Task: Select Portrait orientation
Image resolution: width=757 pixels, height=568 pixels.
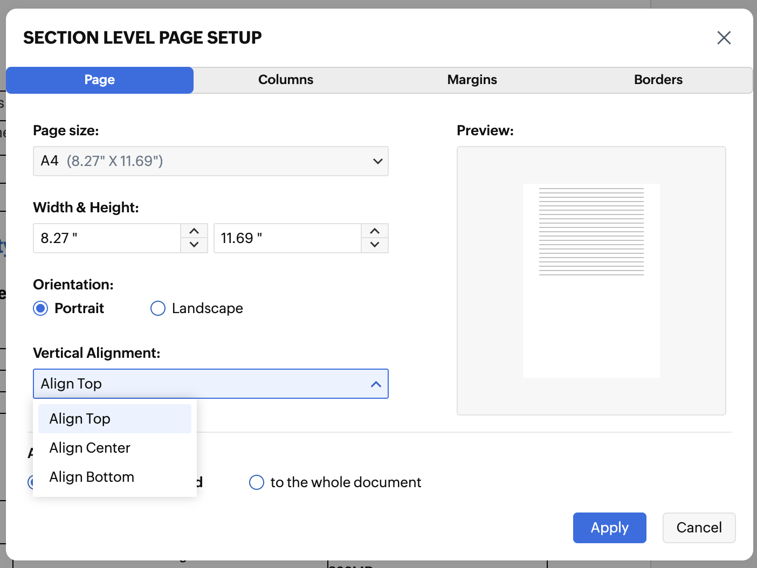Action: coord(41,308)
